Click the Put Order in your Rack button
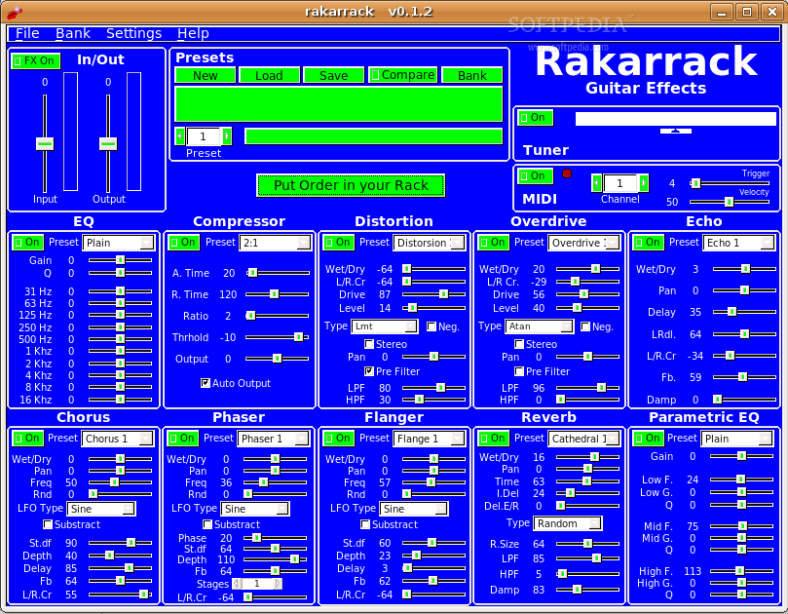 coord(351,185)
